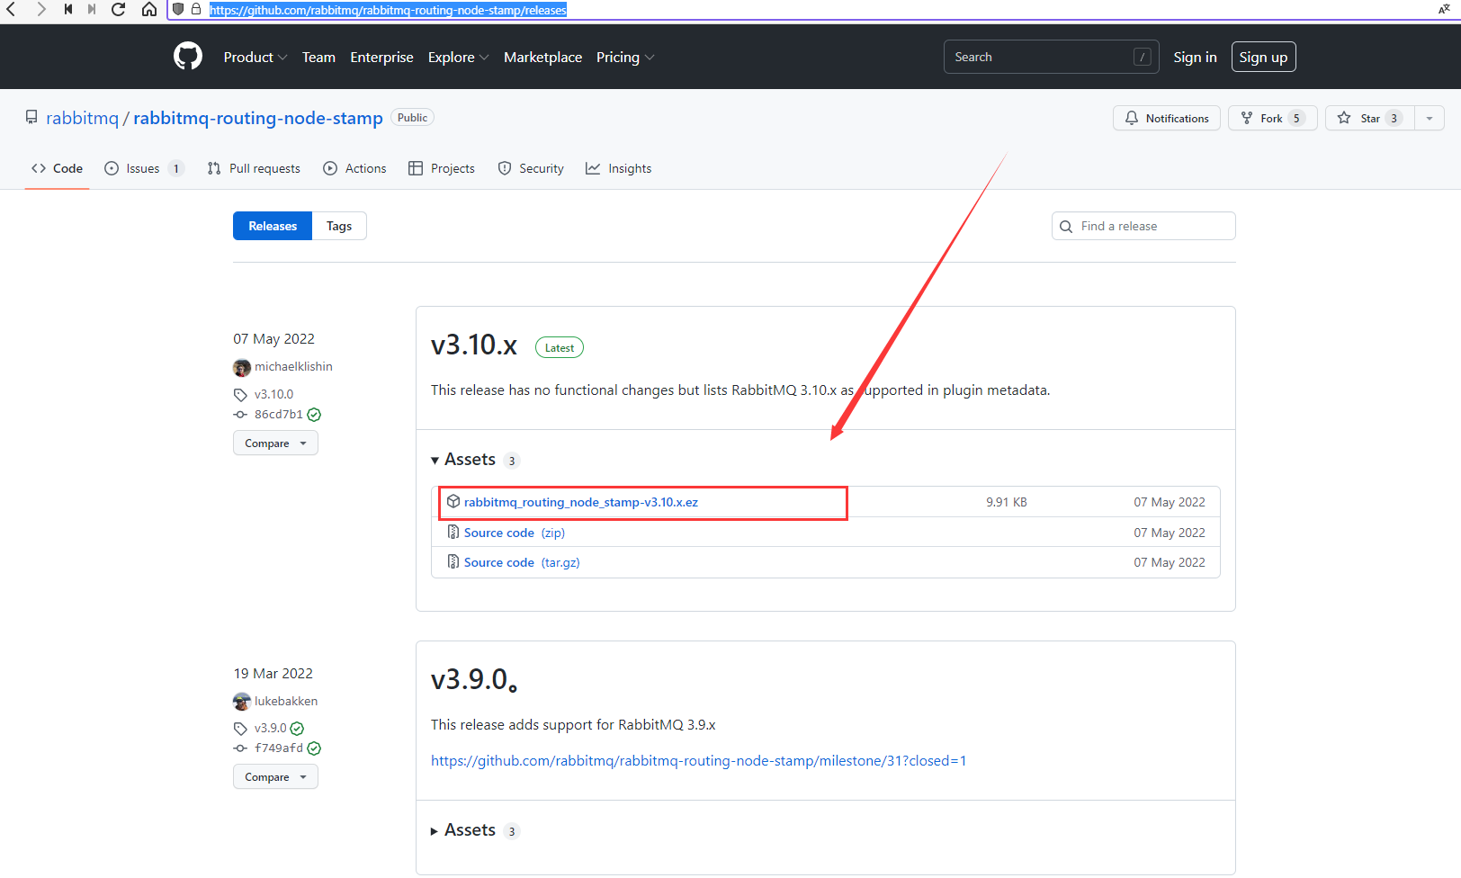Click the star icon on Star button
This screenshot has width=1461, height=878.
click(1344, 118)
